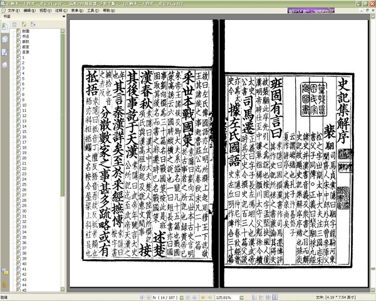Click the lowest icon in the sidebar

pyautogui.click(x=4, y=285)
